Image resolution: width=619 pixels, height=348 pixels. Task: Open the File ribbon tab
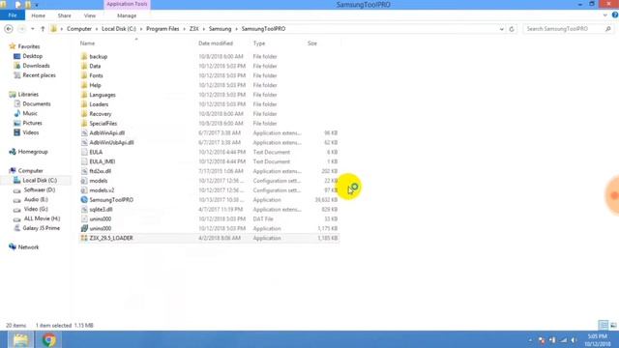pyautogui.click(x=13, y=15)
